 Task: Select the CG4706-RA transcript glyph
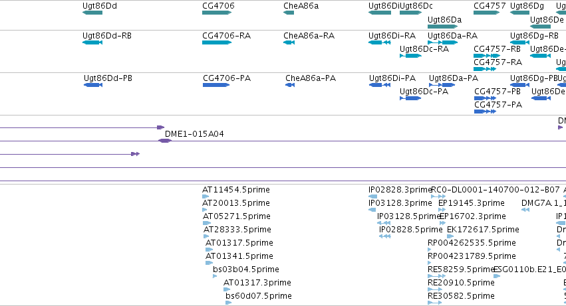(x=217, y=42)
